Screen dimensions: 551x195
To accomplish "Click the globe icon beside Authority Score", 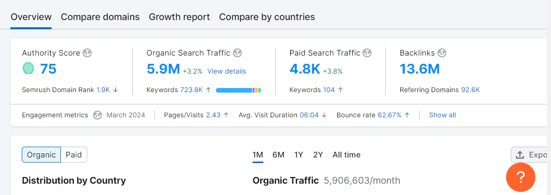I will coord(87,53).
